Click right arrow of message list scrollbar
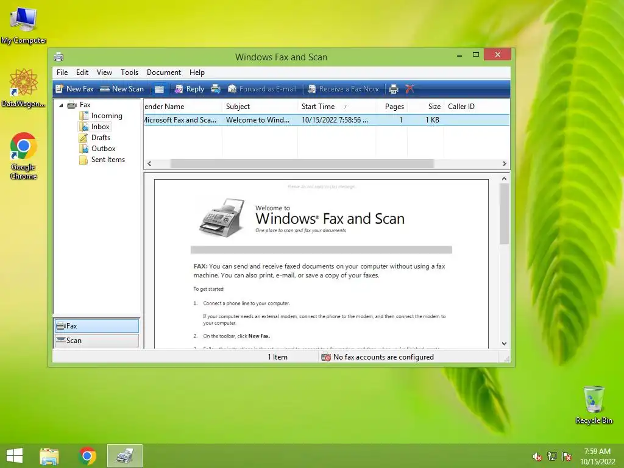The image size is (624, 468). [x=504, y=163]
